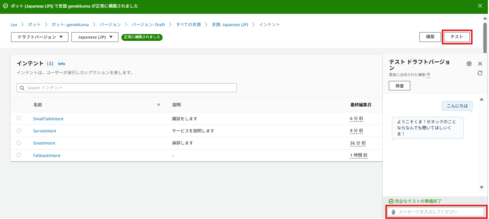The width and height of the screenshot is (489, 219).
Task: Open test panel settings gear icon
Action: [x=469, y=64]
